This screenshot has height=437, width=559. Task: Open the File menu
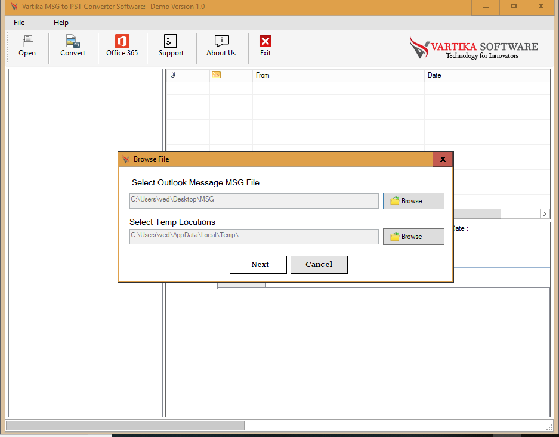coord(19,23)
